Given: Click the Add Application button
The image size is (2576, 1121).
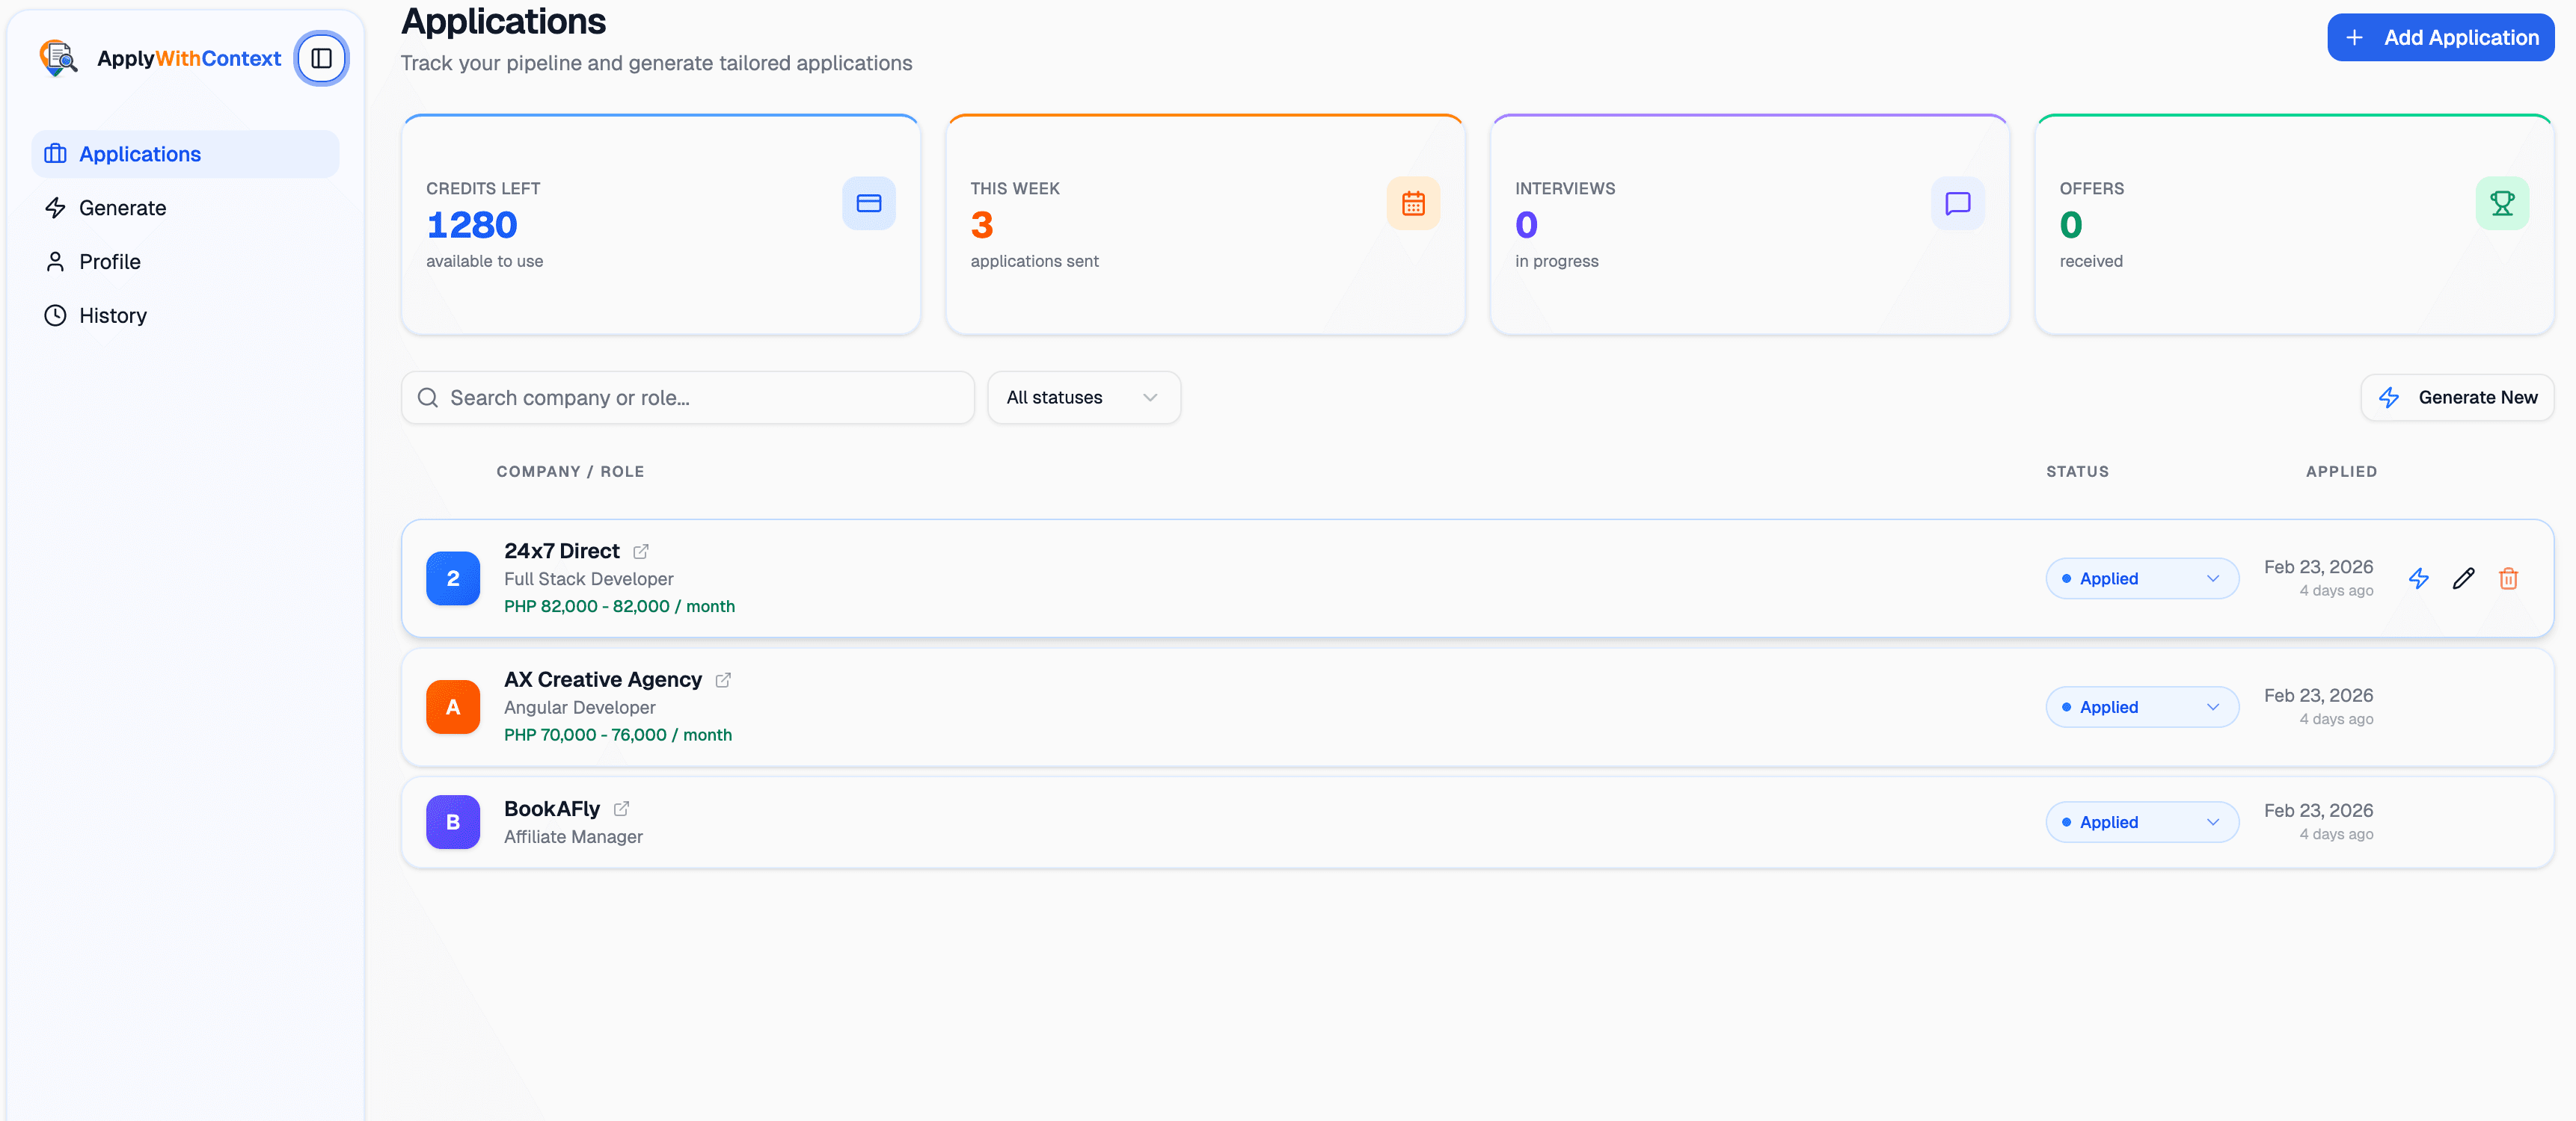Looking at the screenshot, I should coord(2440,37).
